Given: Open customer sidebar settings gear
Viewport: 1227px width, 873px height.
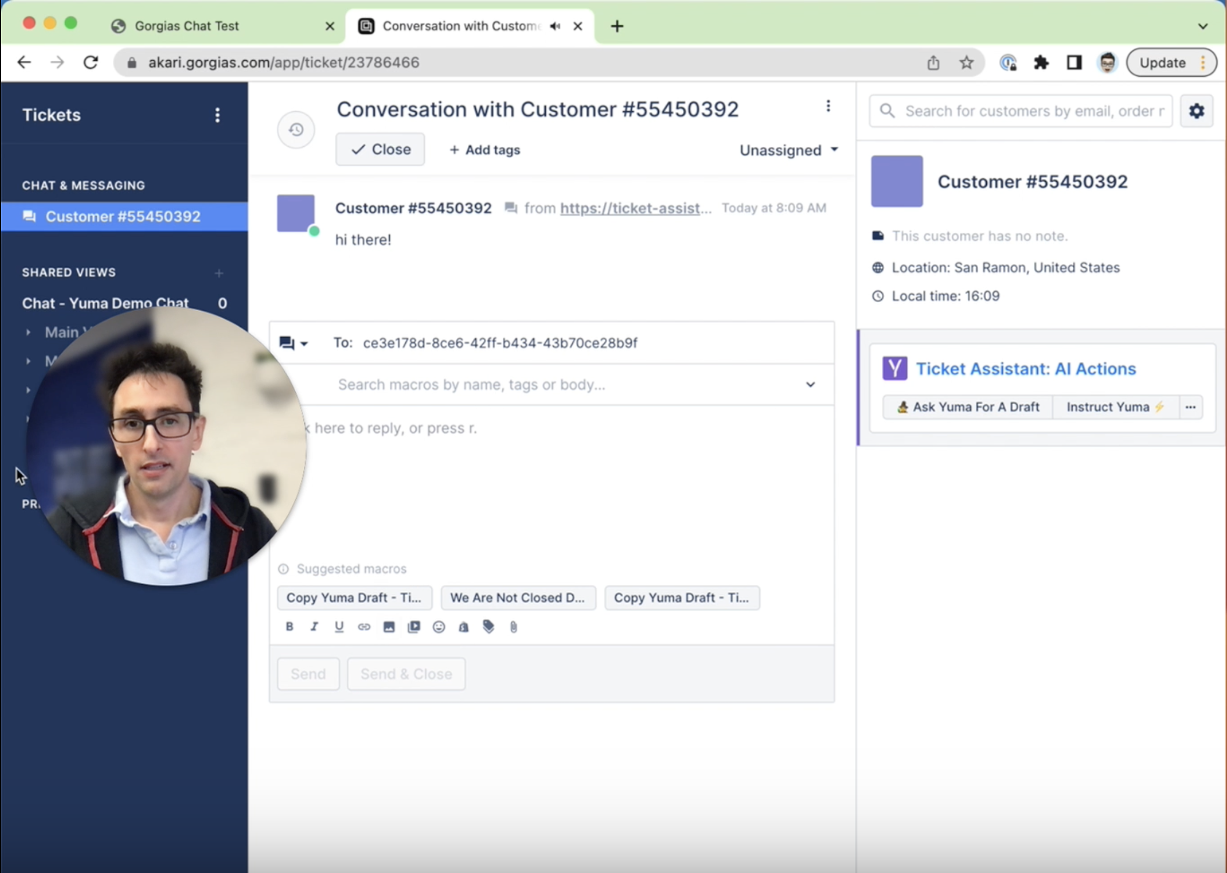Looking at the screenshot, I should point(1196,111).
